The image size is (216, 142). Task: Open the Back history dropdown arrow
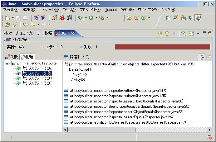click(38, 25)
